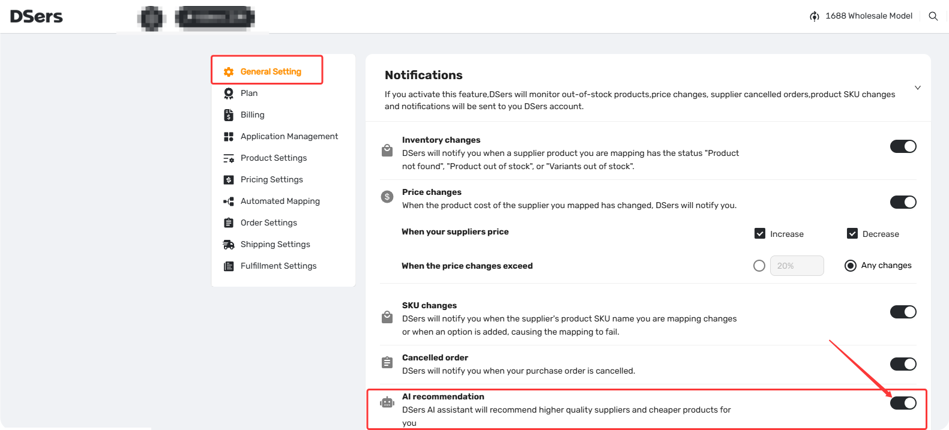Toggle SKU changes notifications
Image resolution: width=949 pixels, height=430 pixels.
pos(903,312)
